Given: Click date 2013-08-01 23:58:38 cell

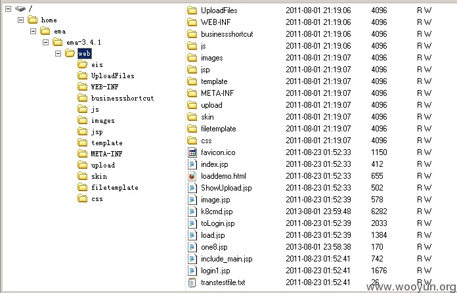Looking at the screenshot, I should pyautogui.click(x=318, y=247).
